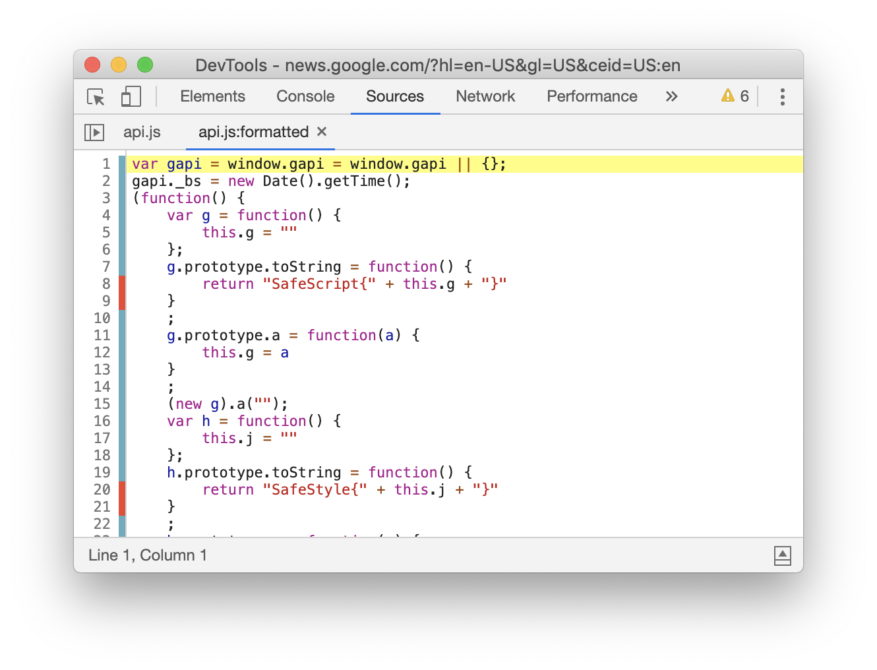Switch to the Performance tab
877x670 pixels.
pos(592,96)
